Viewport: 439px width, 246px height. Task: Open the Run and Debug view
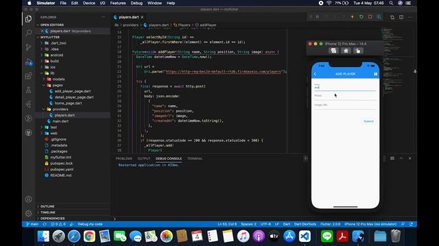[28, 61]
